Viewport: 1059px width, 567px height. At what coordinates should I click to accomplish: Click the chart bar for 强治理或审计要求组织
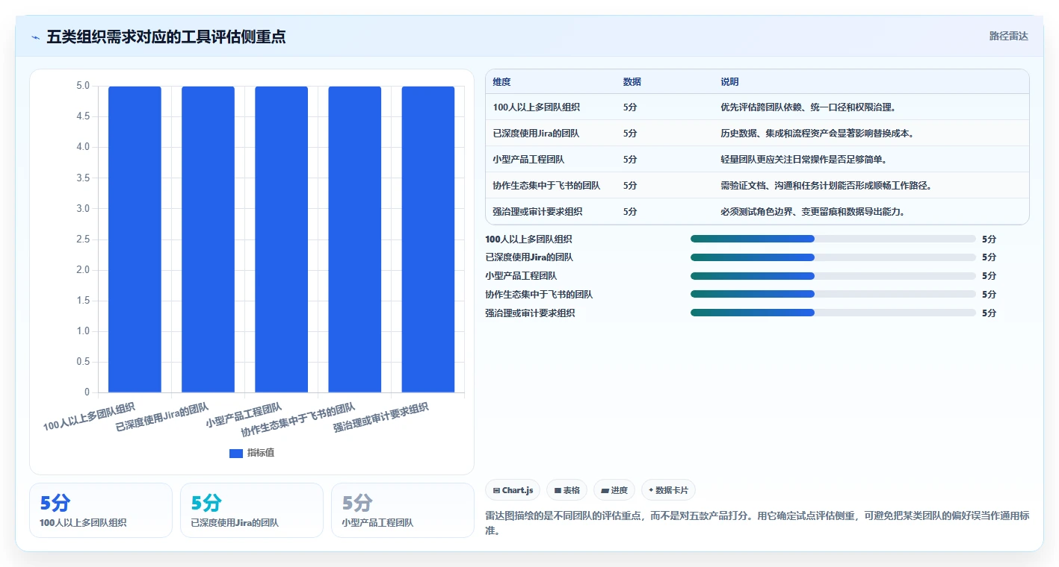coord(427,239)
